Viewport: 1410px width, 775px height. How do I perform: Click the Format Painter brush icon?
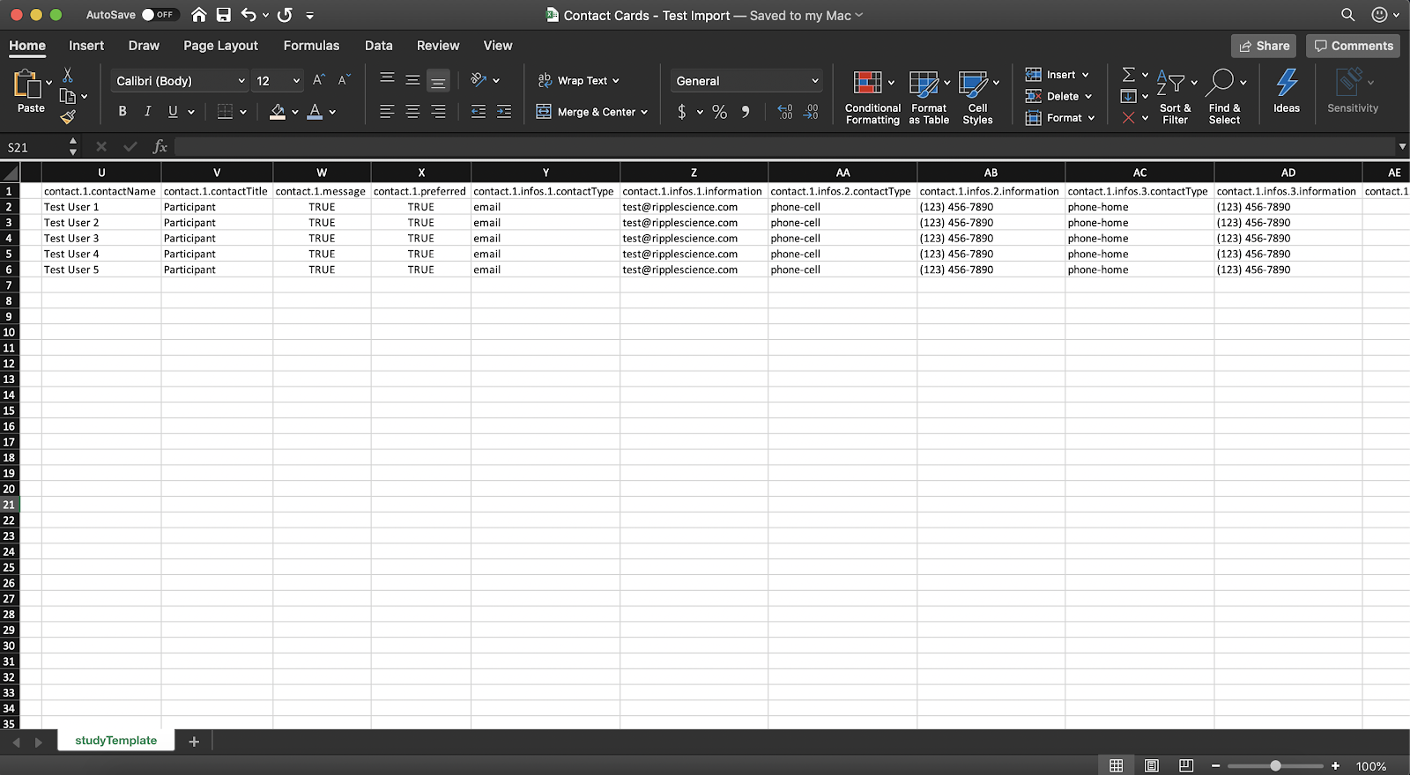68,117
